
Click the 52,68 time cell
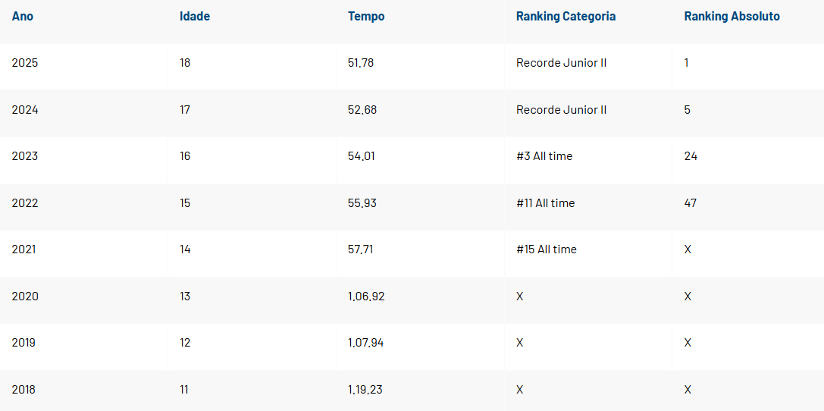point(362,110)
